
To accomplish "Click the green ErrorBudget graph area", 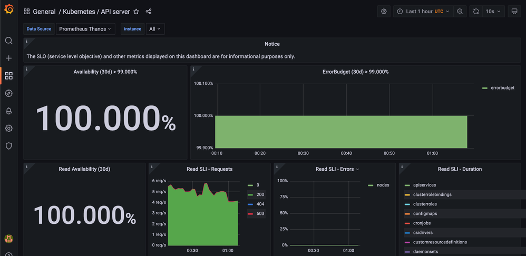I will click(x=341, y=132).
